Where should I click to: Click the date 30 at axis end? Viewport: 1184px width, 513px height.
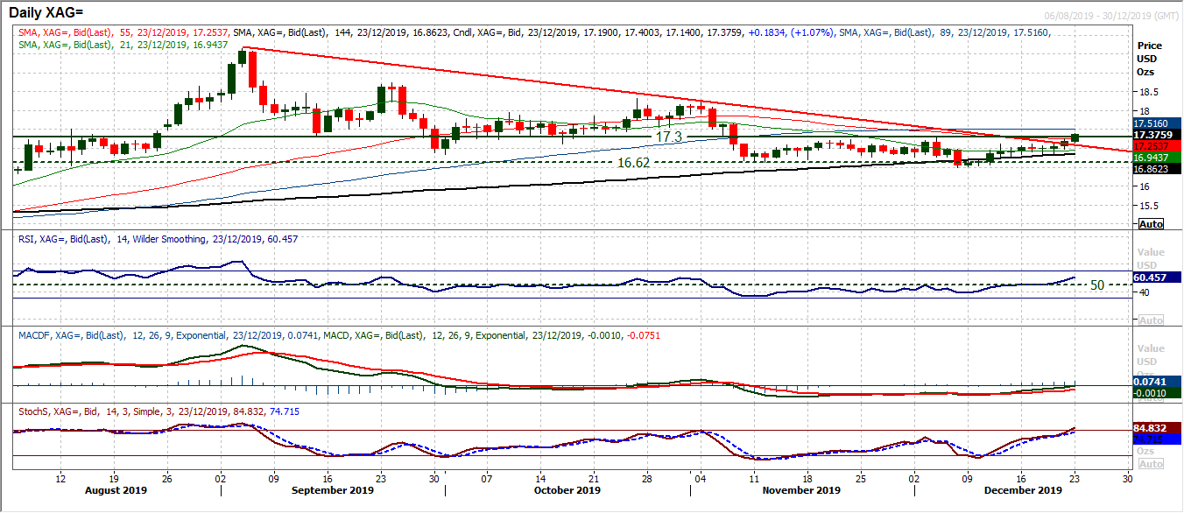[x=1128, y=480]
